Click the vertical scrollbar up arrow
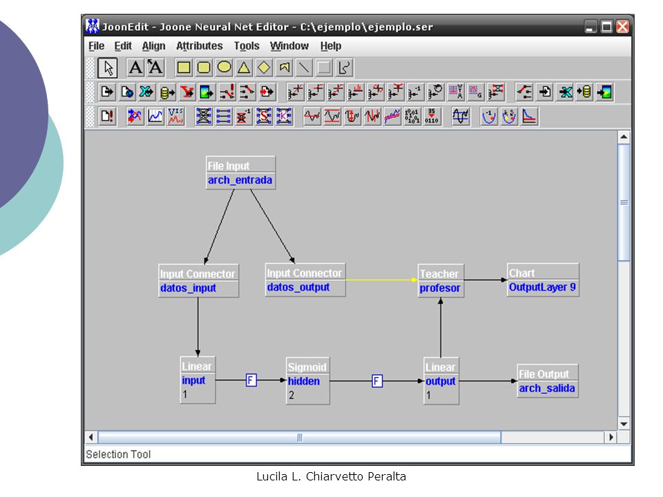This screenshot has height=497, width=663. (624, 137)
